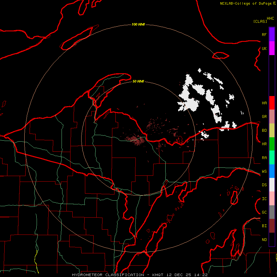277x277 pixels.
Task: Select the WS blue legend swatch
Action: 272,171
